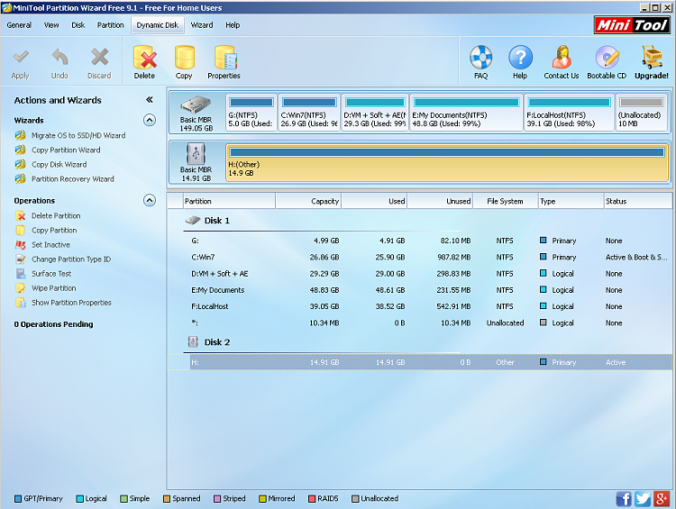This screenshot has width=676, height=509.
Task: Click the Copy partition toolbar icon
Action: tap(184, 58)
